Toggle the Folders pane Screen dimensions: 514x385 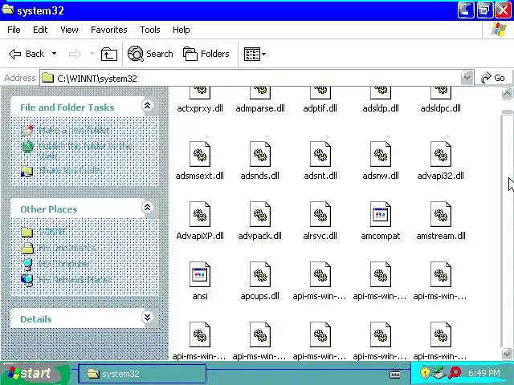coord(206,54)
